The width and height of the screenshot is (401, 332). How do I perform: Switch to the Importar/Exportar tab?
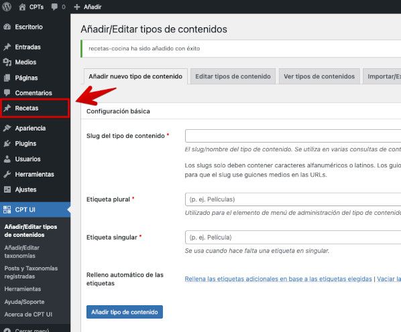click(x=382, y=76)
